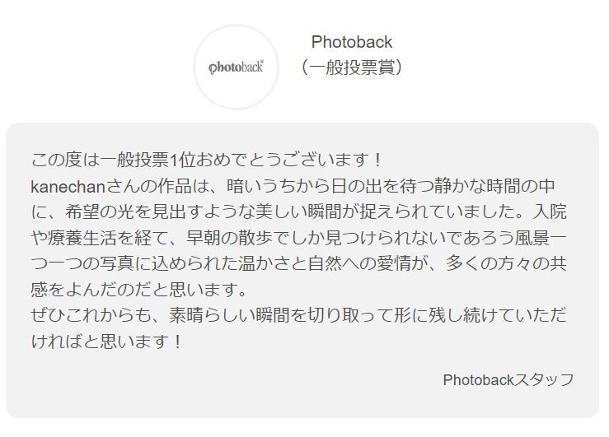Image resolution: width=609 pixels, height=437 pixels.
Task: Click the phrase 日の出を待つ
Action: click(382, 186)
